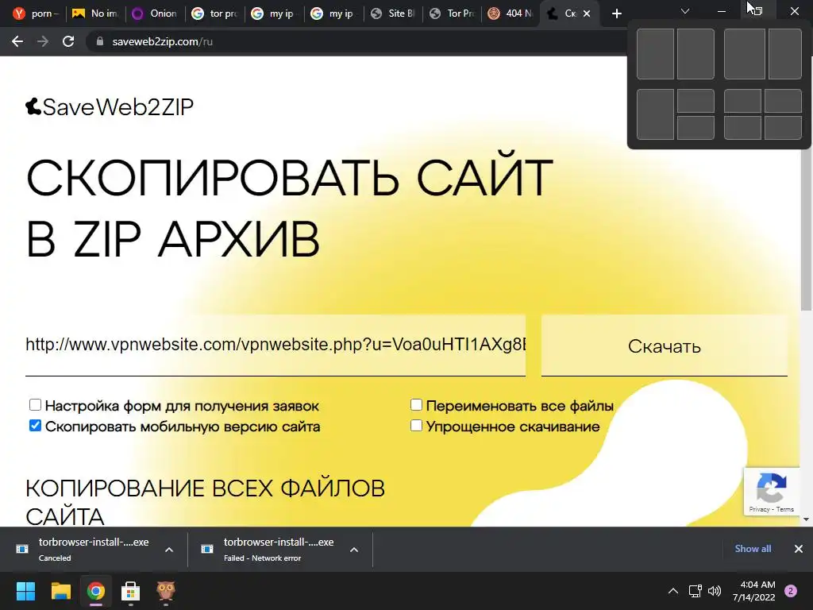
Task: Click Show all downloads
Action: 753,549
